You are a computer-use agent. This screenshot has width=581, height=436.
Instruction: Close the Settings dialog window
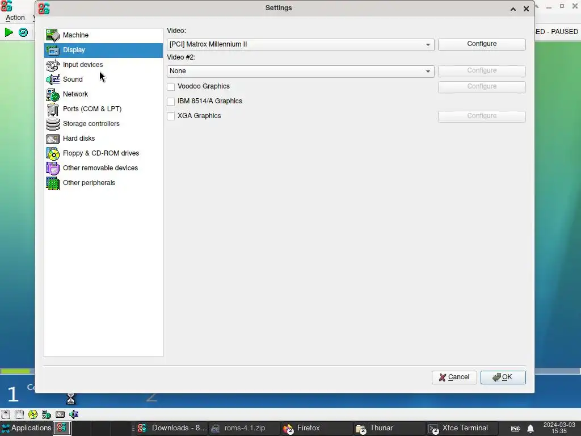(x=526, y=9)
